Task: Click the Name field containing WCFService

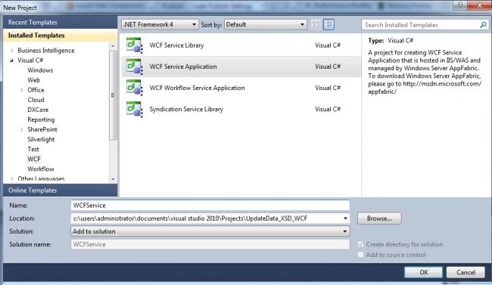Action: (x=210, y=206)
